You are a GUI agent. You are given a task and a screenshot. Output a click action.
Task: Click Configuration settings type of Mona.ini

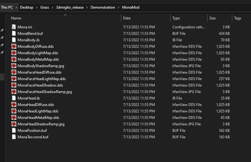188,27
